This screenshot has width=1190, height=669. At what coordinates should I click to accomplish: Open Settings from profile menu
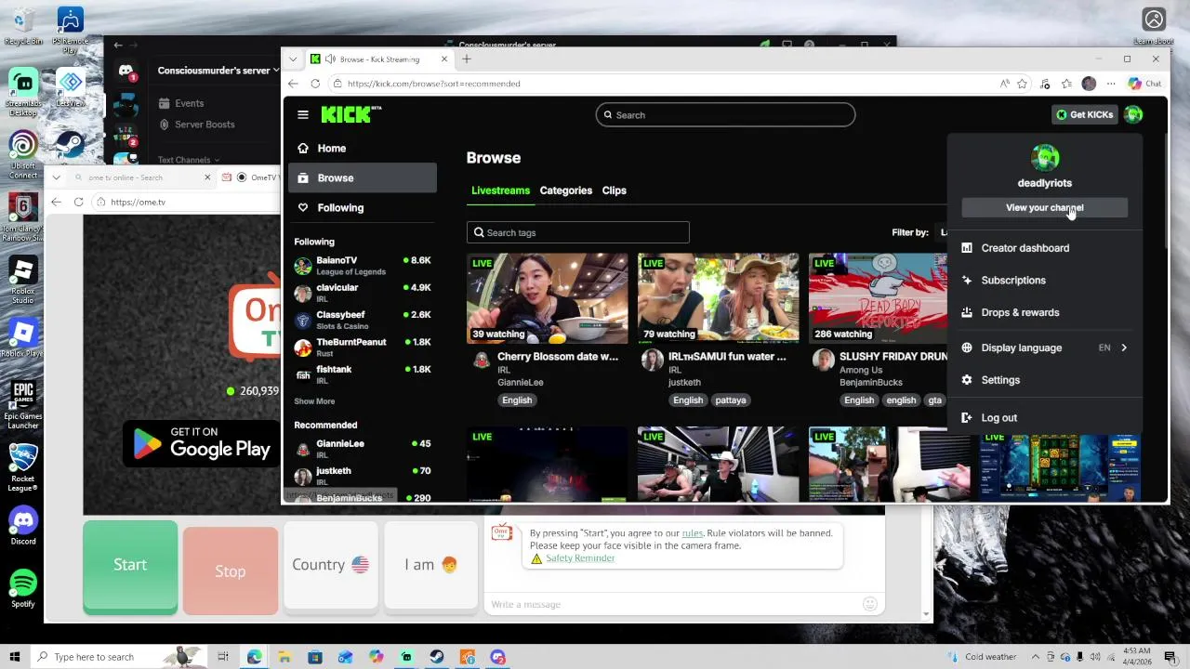pyautogui.click(x=1044, y=380)
